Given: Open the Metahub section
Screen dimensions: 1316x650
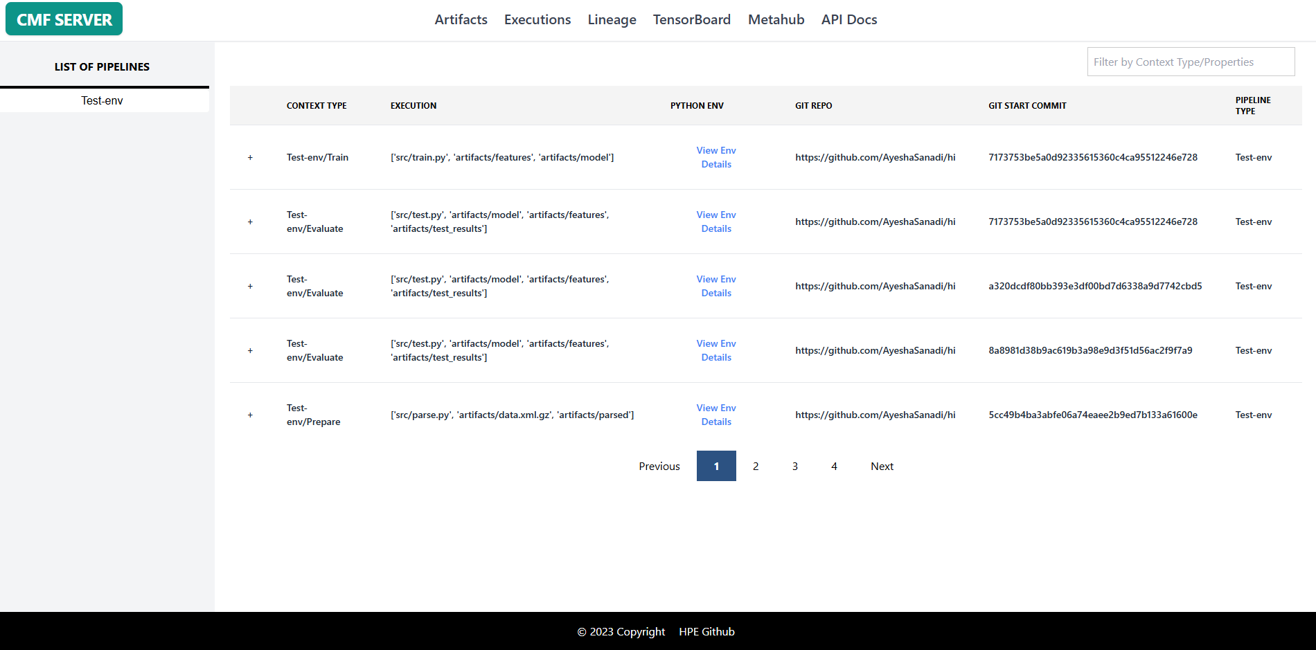Looking at the screenshot, I should [776, 19].
